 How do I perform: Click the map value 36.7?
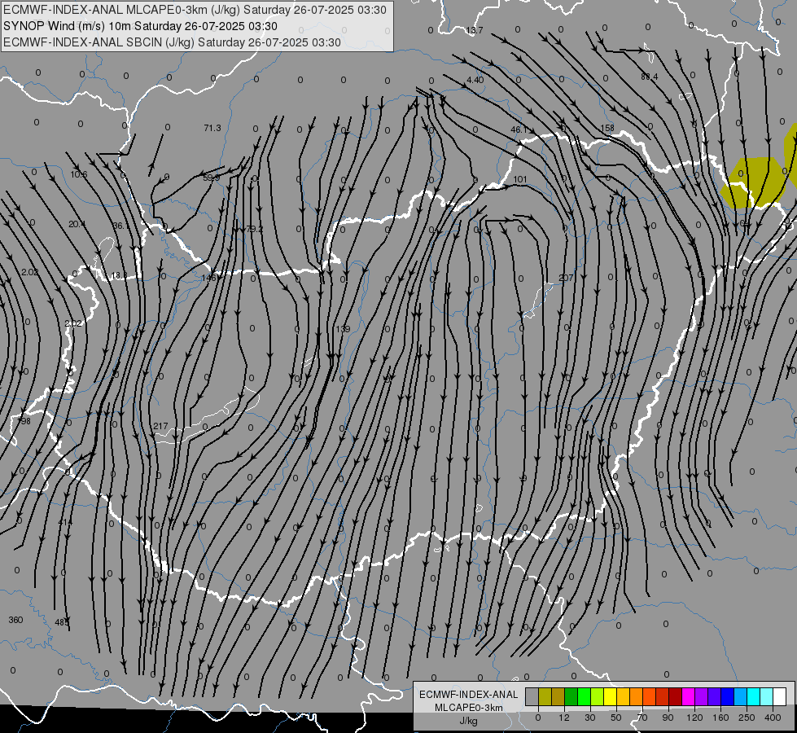[121, 226]
